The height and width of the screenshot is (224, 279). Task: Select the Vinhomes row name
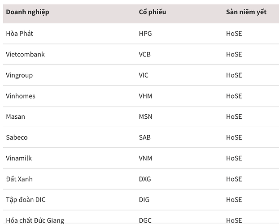(21, 96)
